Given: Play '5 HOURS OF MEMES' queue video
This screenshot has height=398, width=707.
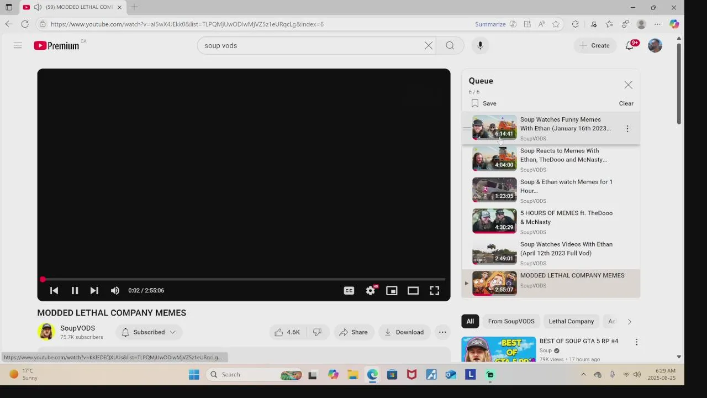Looking at the screenshot, I should point(551,222).
